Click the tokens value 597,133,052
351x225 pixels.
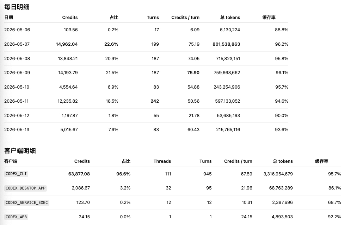pos(227,101)
